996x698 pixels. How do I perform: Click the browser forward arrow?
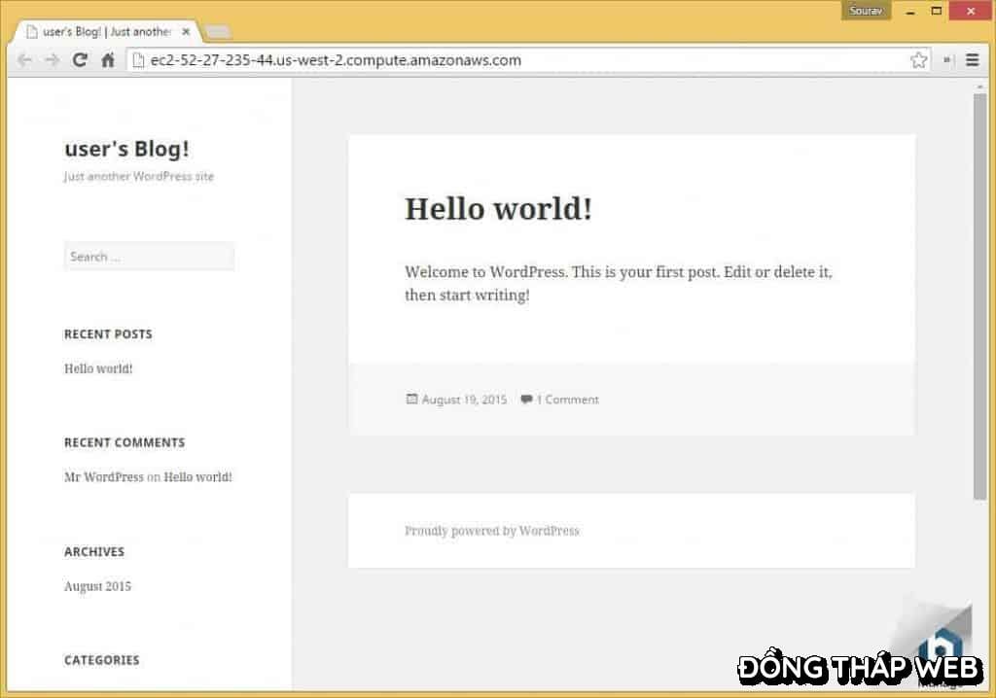pyautogui.click(x=53, y=60)
